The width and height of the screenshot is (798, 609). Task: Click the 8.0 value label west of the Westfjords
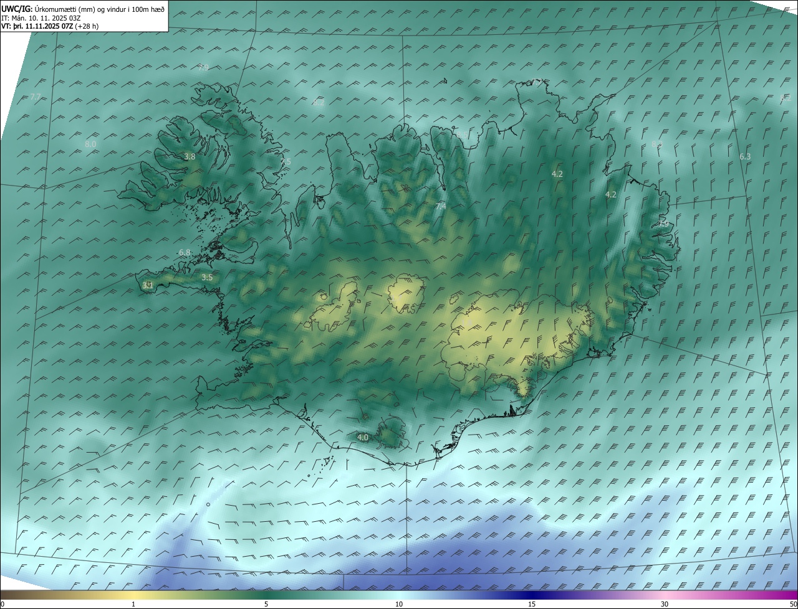point(90,144)
